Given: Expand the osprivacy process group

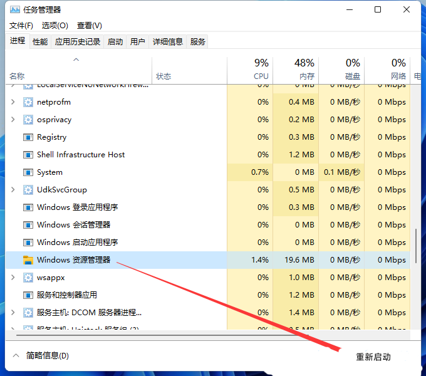Looking at the screenshot, I should click(14, 120).
